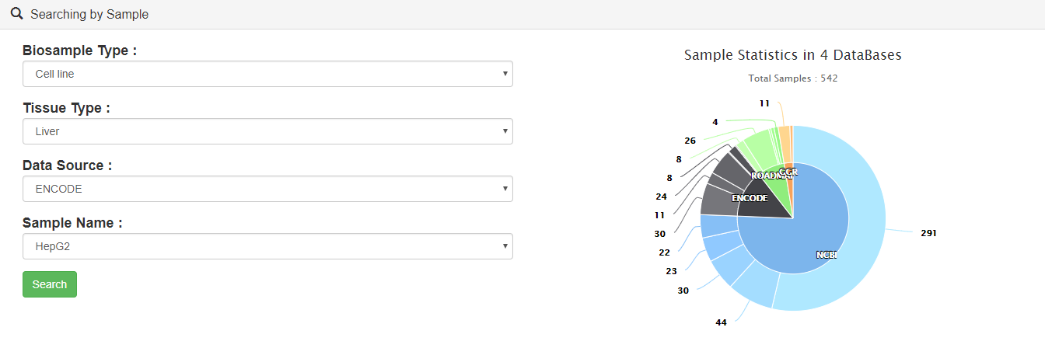Viewport: 1045px width, 362px height.
Task: Click the green Search button
Action: coord(50,284)
